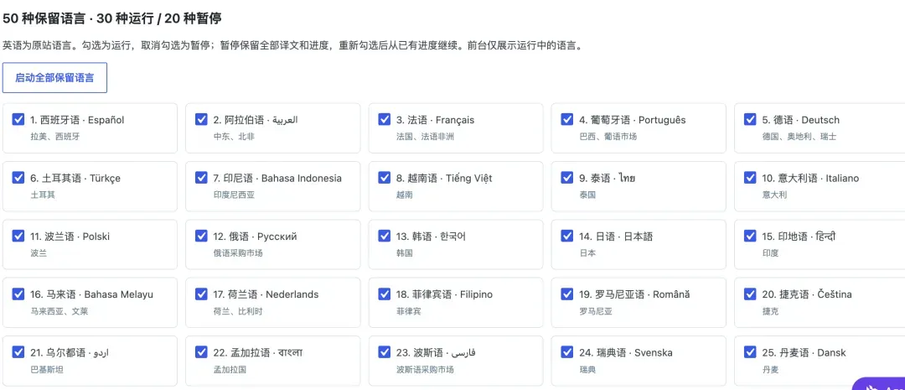
Task: Toggle the 菲律宾语 Filipino checkbox
Action: (x=384, y=294)
